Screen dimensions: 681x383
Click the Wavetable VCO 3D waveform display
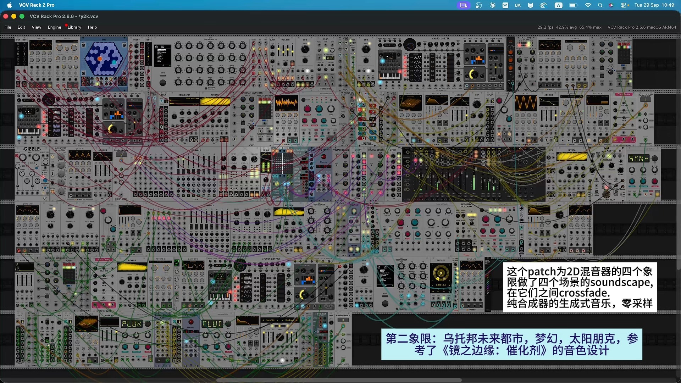410,103
